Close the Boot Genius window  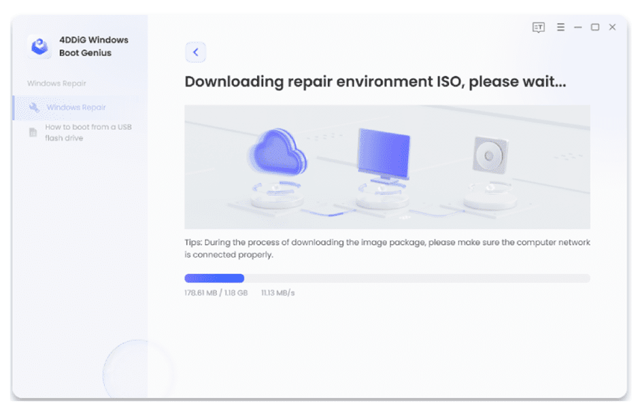[x=612, y=27]
